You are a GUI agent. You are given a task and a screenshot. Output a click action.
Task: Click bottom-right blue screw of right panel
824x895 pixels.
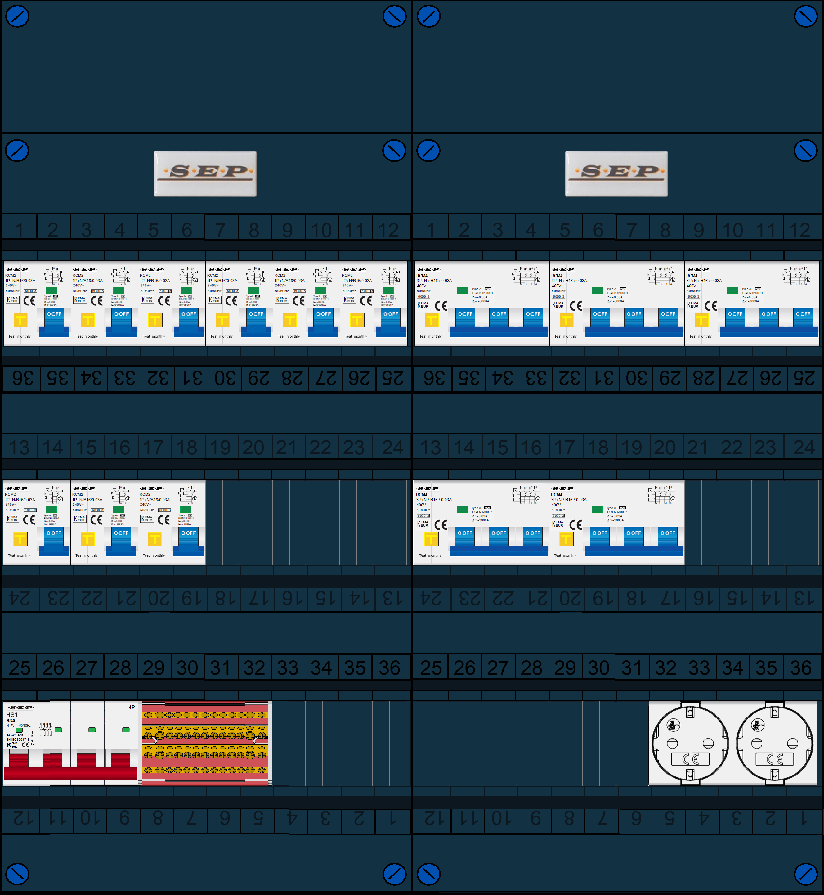click(x=806, y=874)
